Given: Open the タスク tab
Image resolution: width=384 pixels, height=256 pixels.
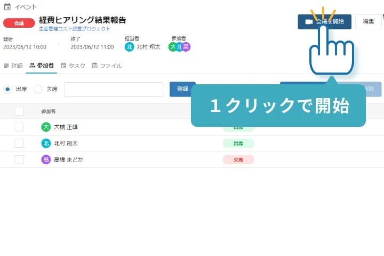Looking at the screenshot, I should 73,66.
